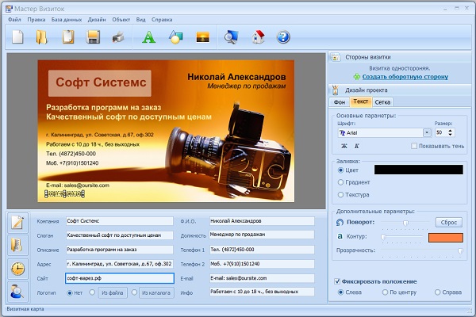Click the new blank card icon
476x317 pixels.
[19, 36]
